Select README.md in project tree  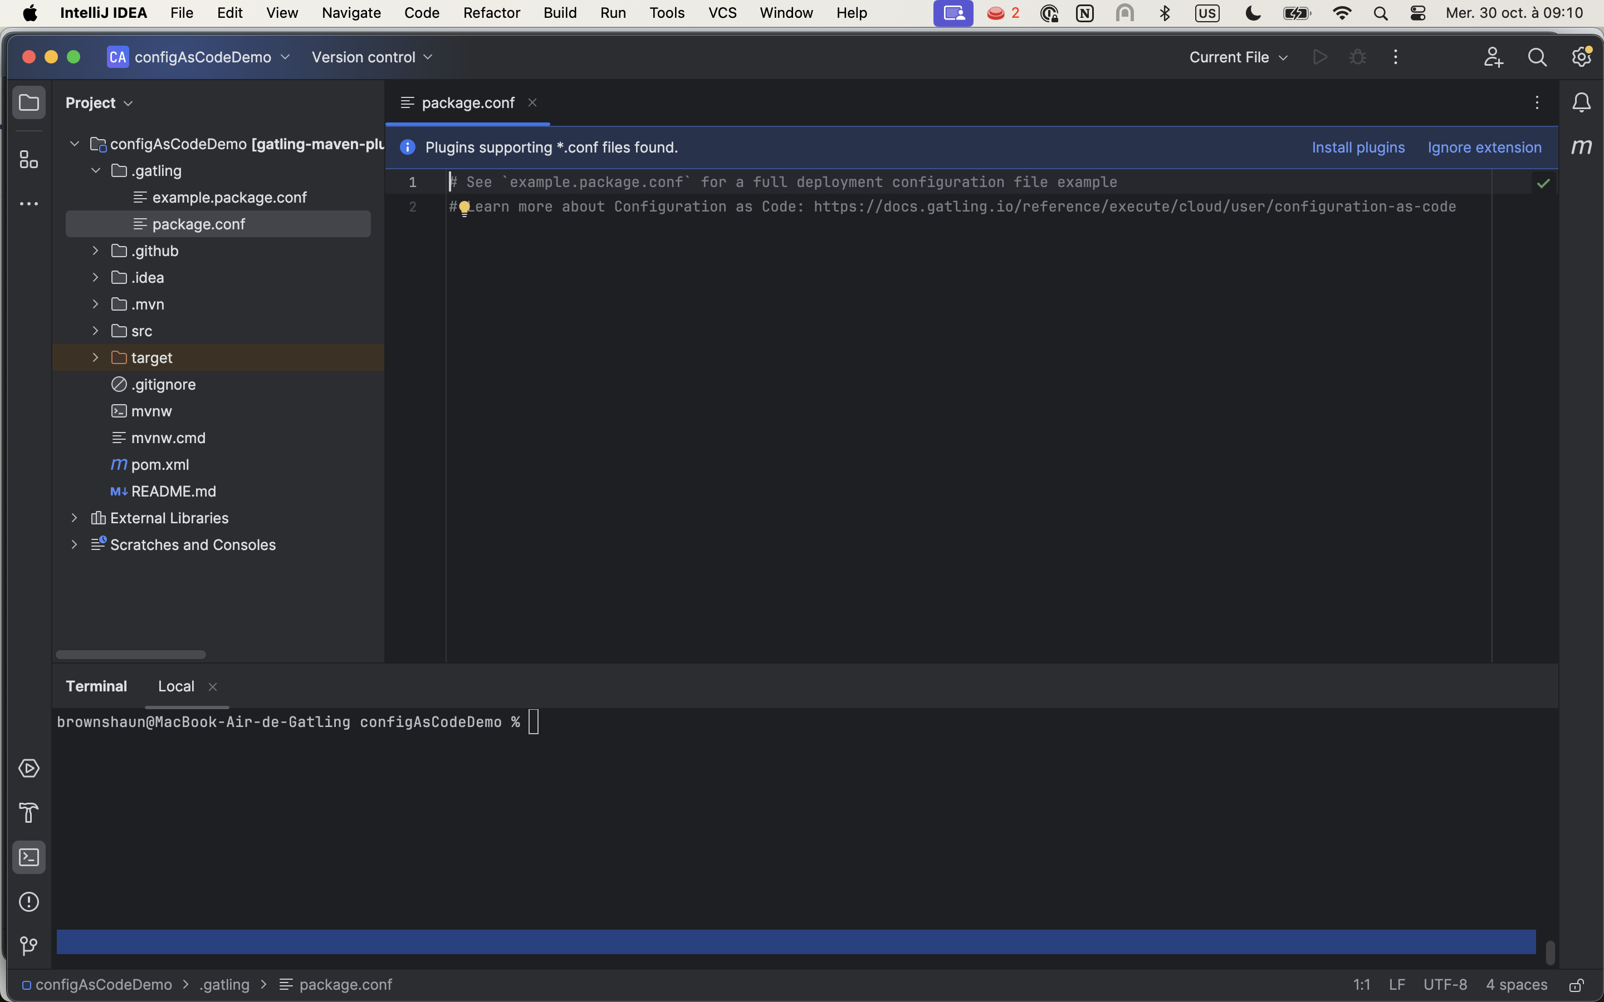[x=173, y=491]
